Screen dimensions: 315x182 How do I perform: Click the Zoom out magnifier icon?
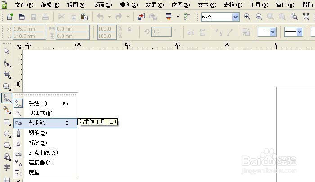(259, 17)
